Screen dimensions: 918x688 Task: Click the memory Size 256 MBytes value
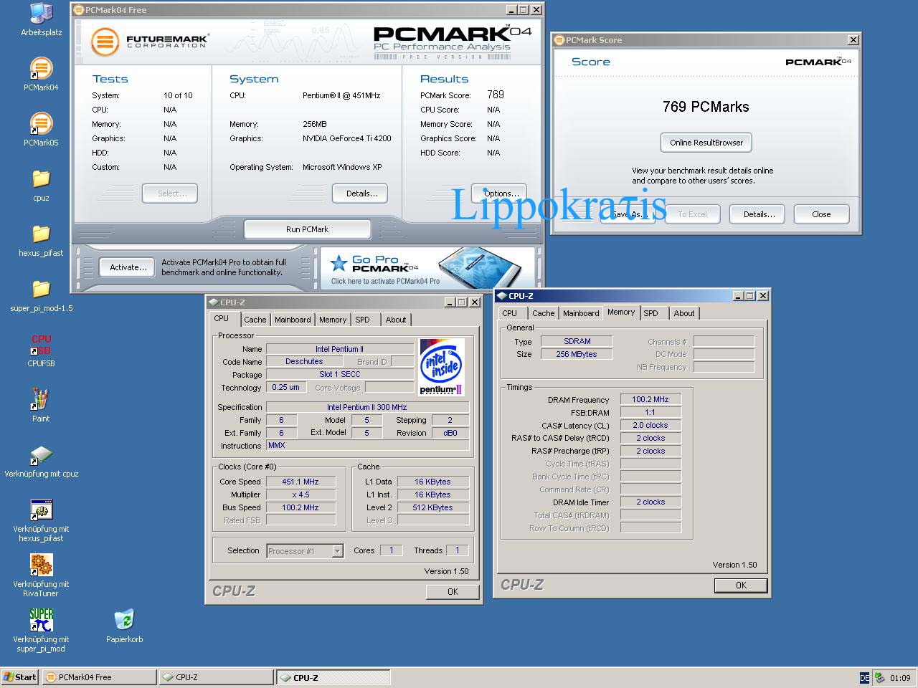point(577,354)
